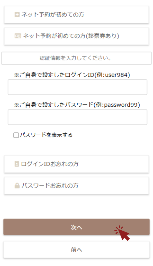153x266 pixels.
Task: Click the ID card icon for 診察券あり
Action: (18, 36)
